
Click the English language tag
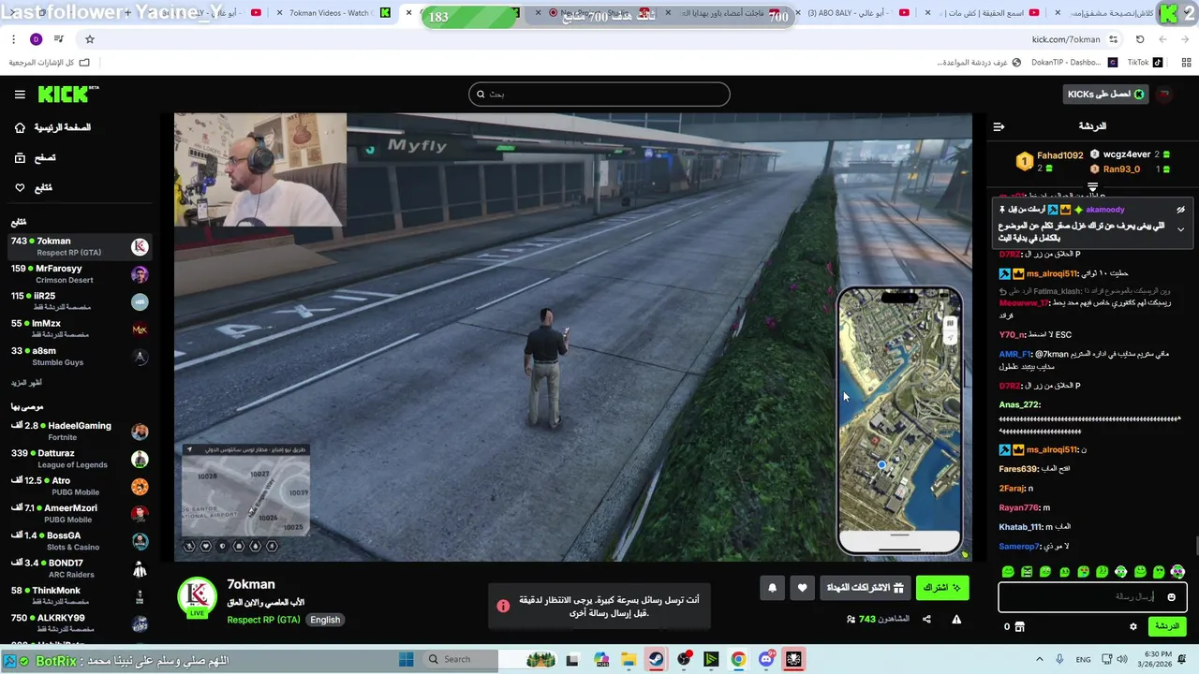(x=325, y=620)
